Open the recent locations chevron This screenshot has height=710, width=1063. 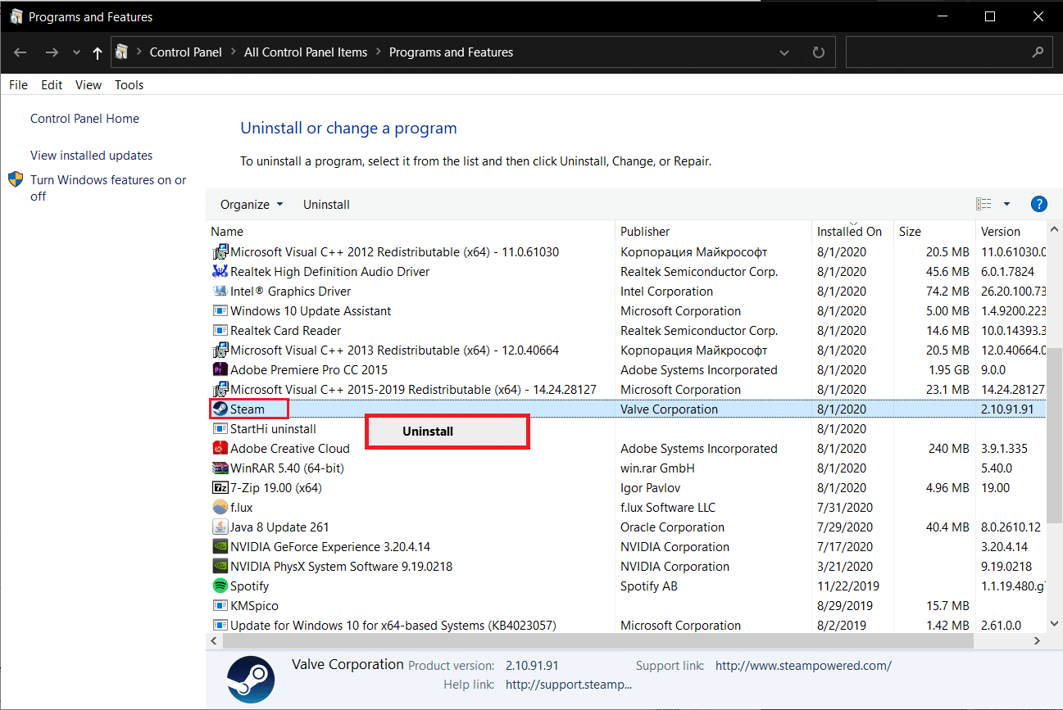pos(76,52)
